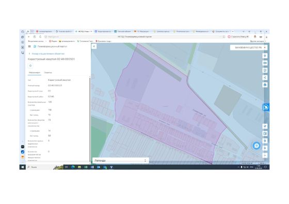The image size is (289, 204).
Task: Click the my-location arrow map button
Action: 265,126
